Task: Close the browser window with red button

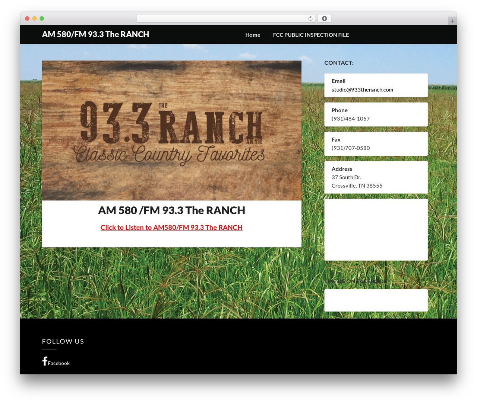Action: (27, 19)
